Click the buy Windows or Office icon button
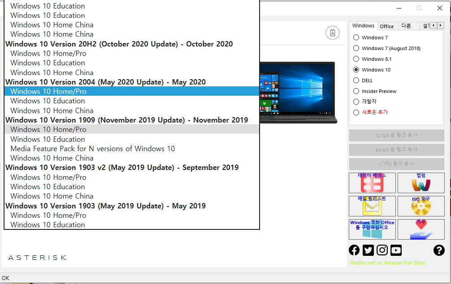The image size is (451, 284). pyautogui.click(x=372, y=229)
